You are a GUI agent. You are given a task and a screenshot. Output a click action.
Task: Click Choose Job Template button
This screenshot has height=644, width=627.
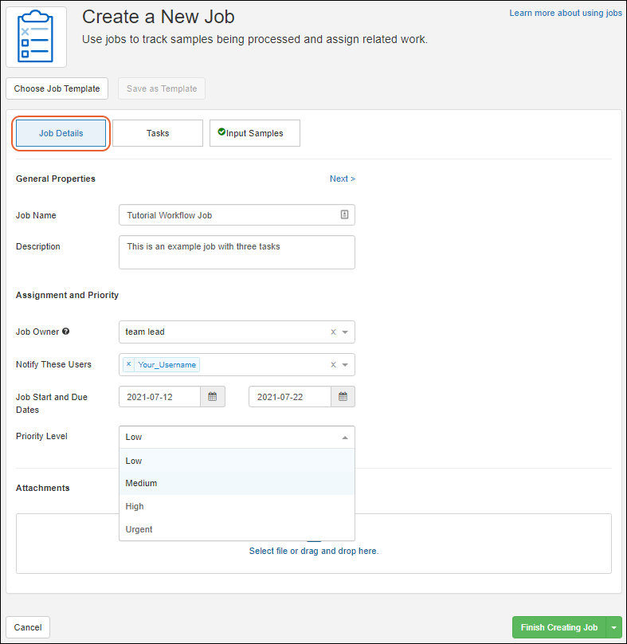pyautogui.click(x=57, y=88)
